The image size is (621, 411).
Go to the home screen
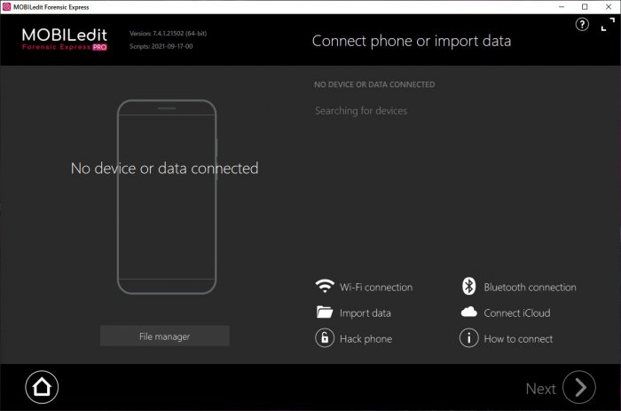pyautogui.click(x=42, y=387)
